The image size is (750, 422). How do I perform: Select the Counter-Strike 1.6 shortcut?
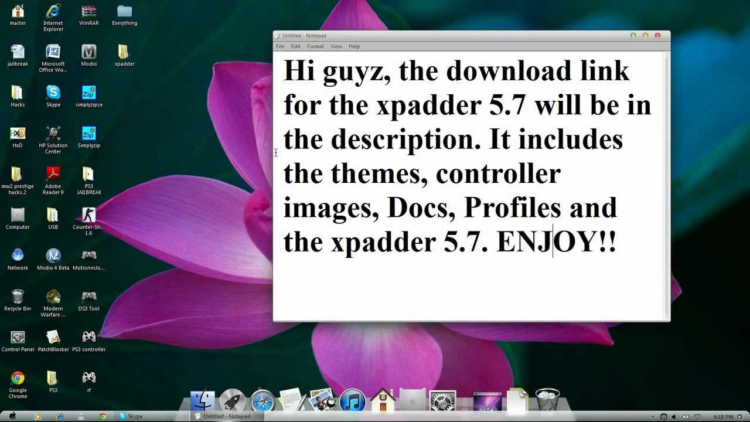pos(89,222)
